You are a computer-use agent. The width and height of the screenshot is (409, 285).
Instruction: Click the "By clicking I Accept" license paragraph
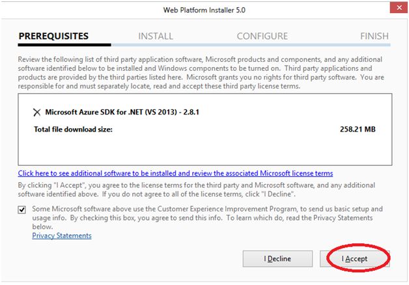195,190
